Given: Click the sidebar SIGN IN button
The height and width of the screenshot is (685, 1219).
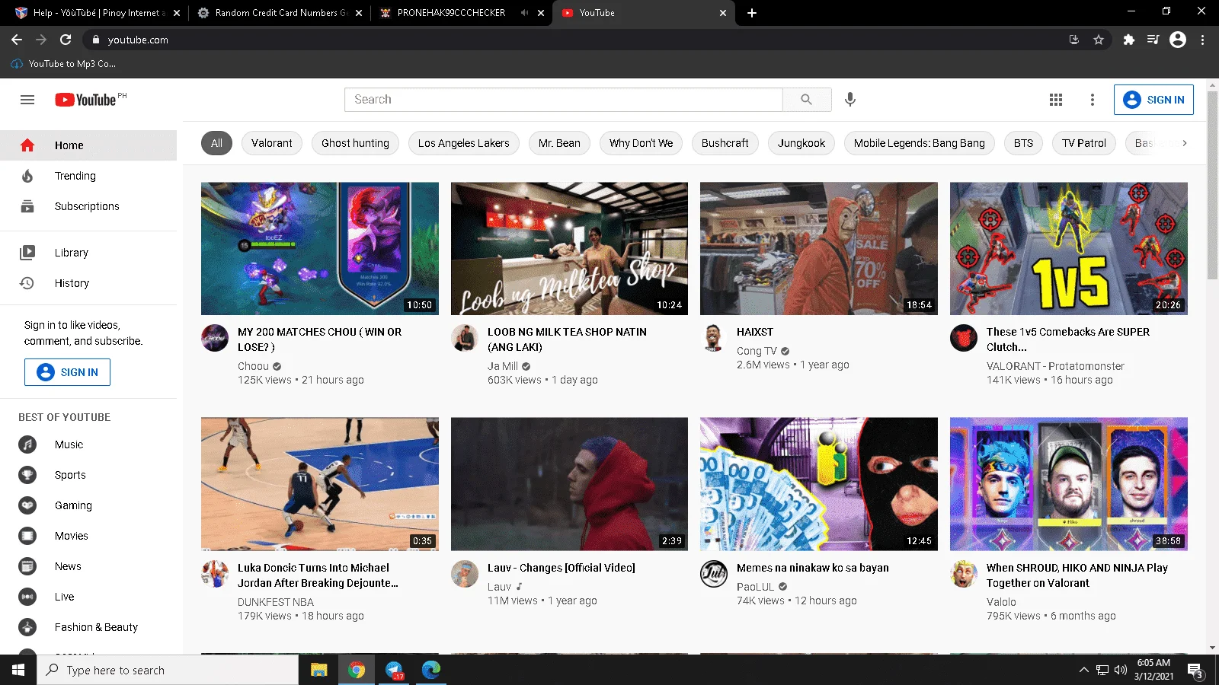Looking at the screenshot, I should pyautogui.click(x=67, y=372).
